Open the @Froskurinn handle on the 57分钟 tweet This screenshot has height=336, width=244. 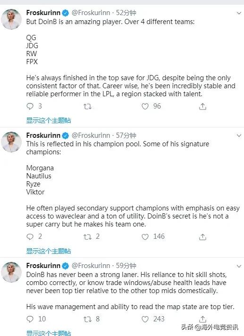point(91,135)
